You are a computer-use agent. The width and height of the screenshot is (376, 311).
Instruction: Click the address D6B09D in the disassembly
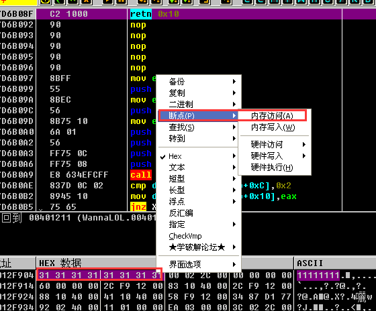(17, 121)
